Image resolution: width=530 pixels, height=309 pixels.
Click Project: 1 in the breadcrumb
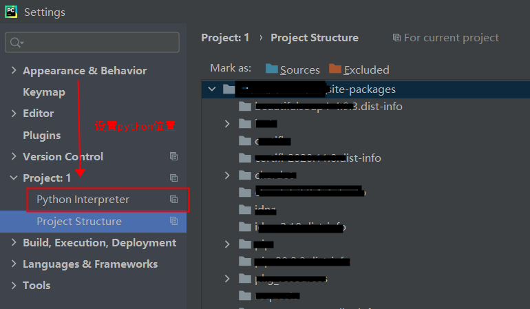coord(225,38)
